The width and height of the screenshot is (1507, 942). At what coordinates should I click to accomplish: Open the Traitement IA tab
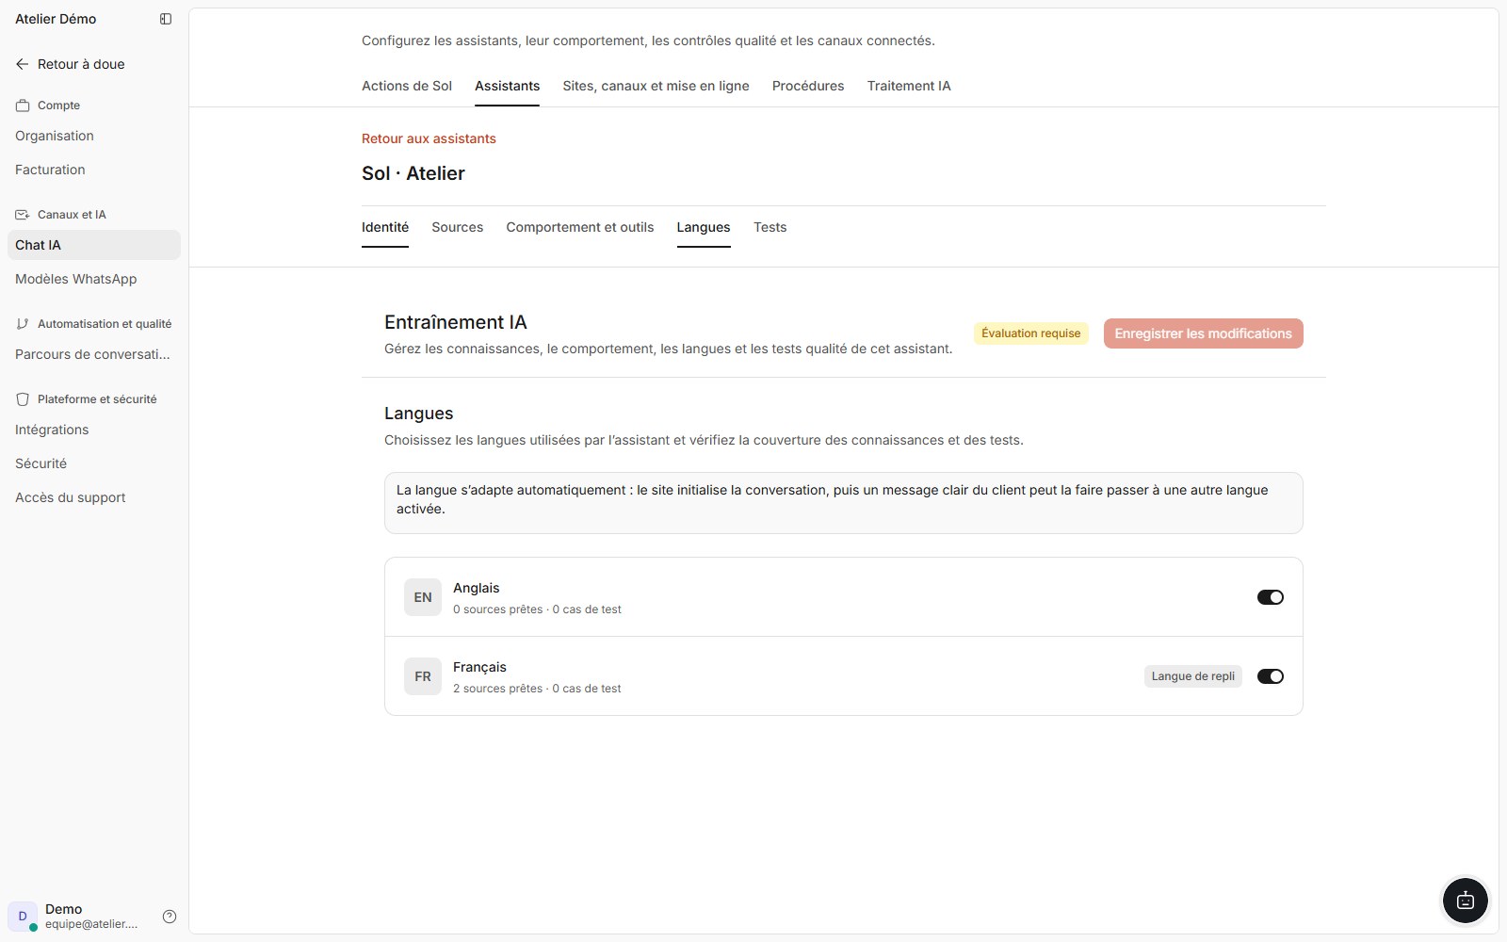coord(909,86)
